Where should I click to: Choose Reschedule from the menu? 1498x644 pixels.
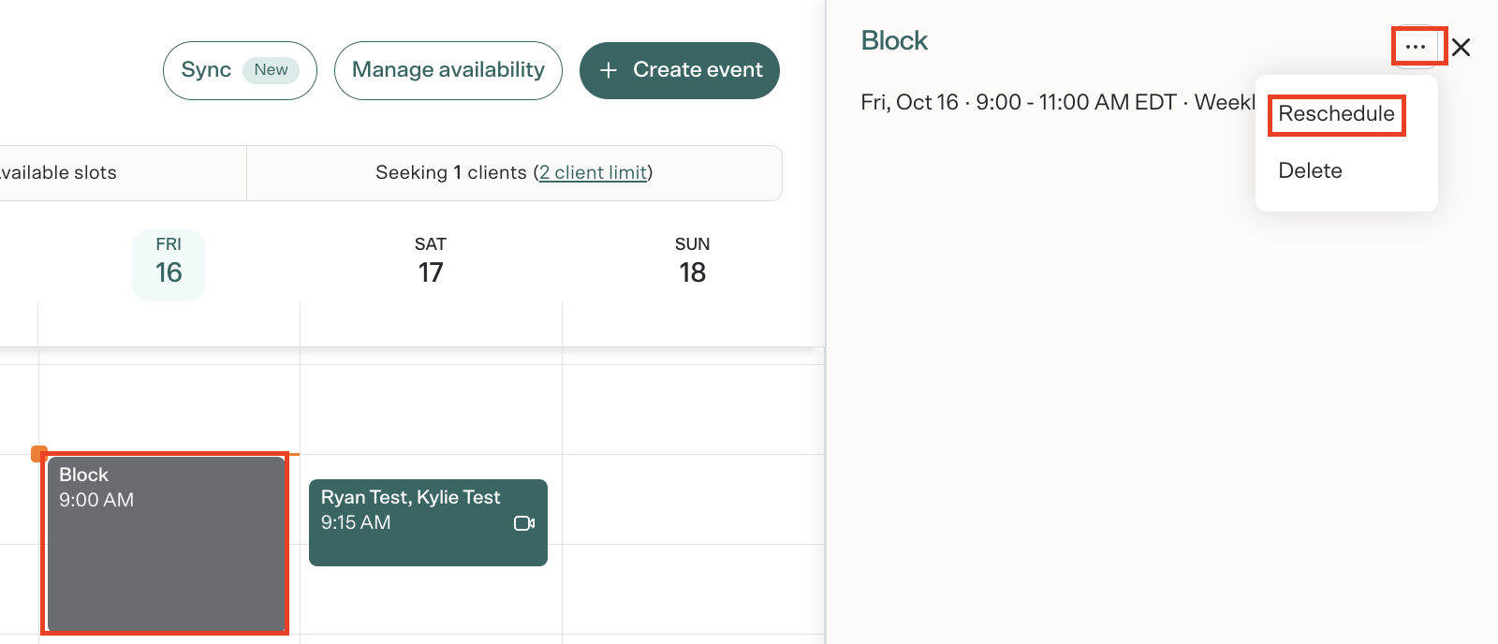[x=1336, y=114]
